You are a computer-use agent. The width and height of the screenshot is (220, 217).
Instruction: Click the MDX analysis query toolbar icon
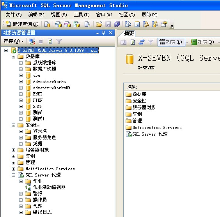pos(58,24)
